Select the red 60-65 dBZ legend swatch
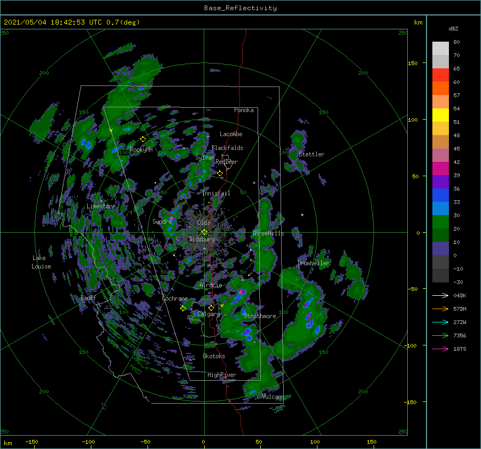Viewport: 481px width, 449px height. tap(440, 75)
